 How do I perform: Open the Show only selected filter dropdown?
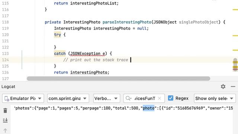click(x=215, y=98)
